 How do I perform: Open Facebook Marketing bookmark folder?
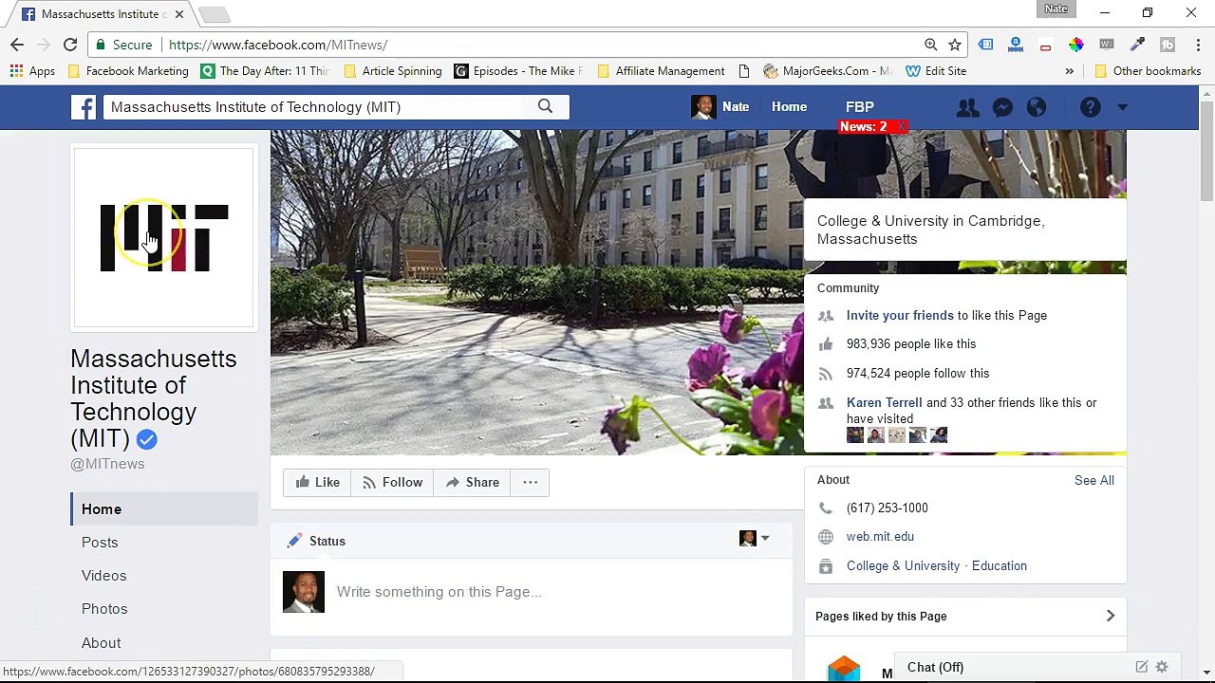coord(128,71)
